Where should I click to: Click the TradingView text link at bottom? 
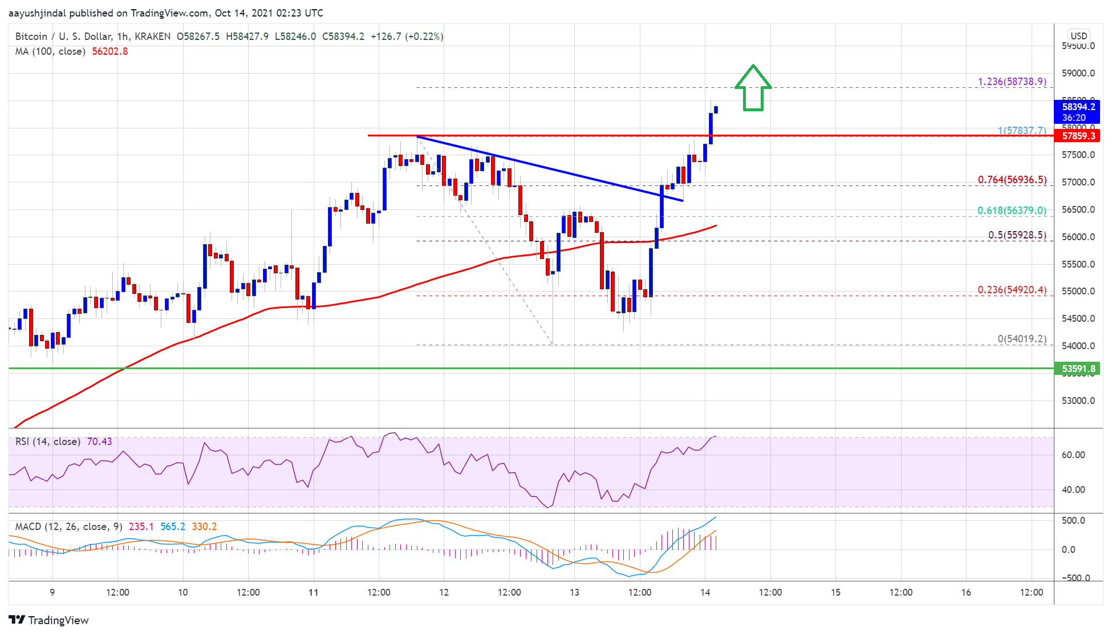pyautogui.click(x=58, y=620)
